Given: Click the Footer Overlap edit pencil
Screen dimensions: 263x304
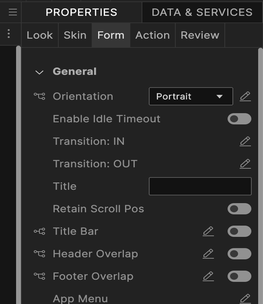Looking at the screenshot, I should pos(208,276).
